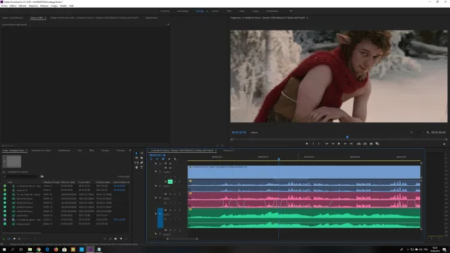Click the timeline timecode 00:01:01:18
The height and width of the screenshot is (253, 450).
(x=157, y=155)
